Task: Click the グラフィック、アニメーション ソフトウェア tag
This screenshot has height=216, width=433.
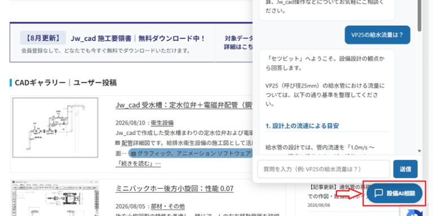Action: pos(191,154)
